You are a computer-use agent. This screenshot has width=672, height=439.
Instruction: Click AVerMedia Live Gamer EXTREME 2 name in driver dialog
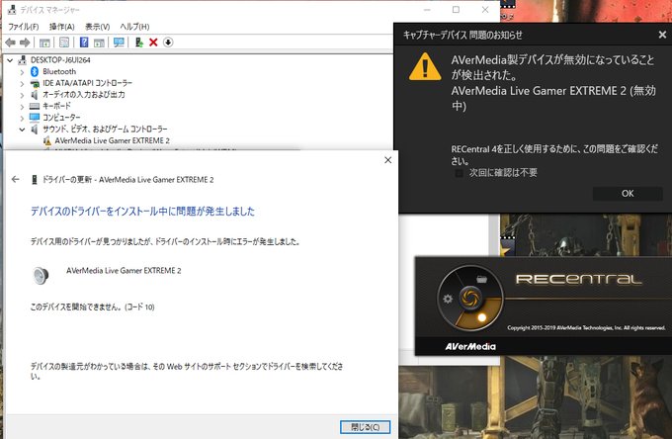coord(124,271)
